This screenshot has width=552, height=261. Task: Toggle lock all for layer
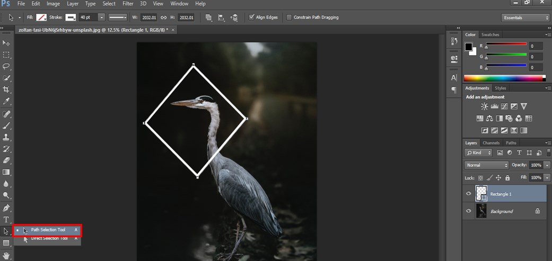tap(507, 178)
